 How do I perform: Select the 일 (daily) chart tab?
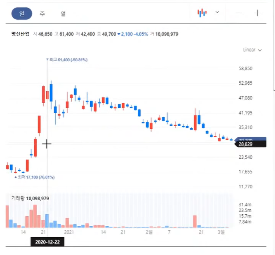[x=22, y=14]
